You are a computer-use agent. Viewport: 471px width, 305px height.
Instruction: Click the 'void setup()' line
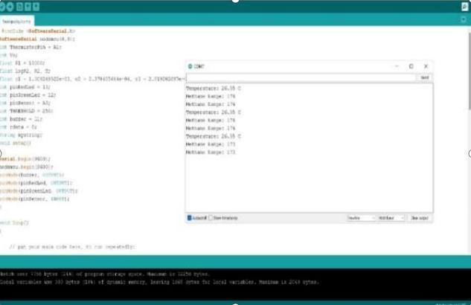tap(16, 143)
